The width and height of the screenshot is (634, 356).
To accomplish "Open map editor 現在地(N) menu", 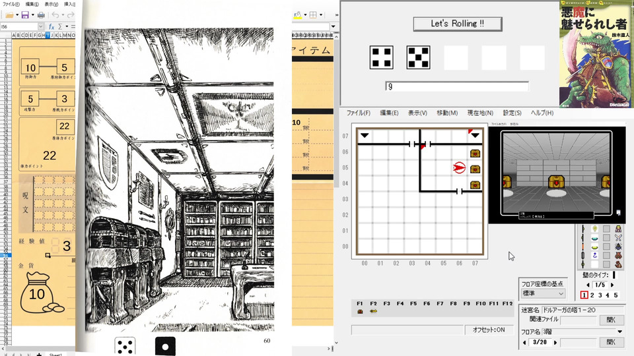I will 480,113.
